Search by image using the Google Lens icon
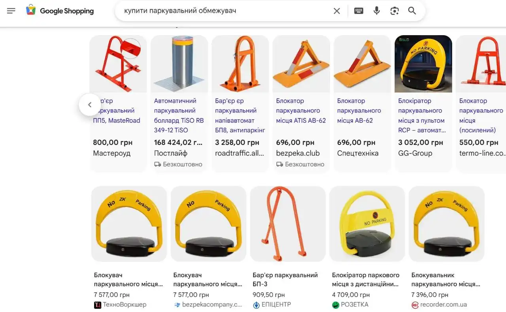The width and height of the screenshot is (506, 312). click(x=395, y=11)
